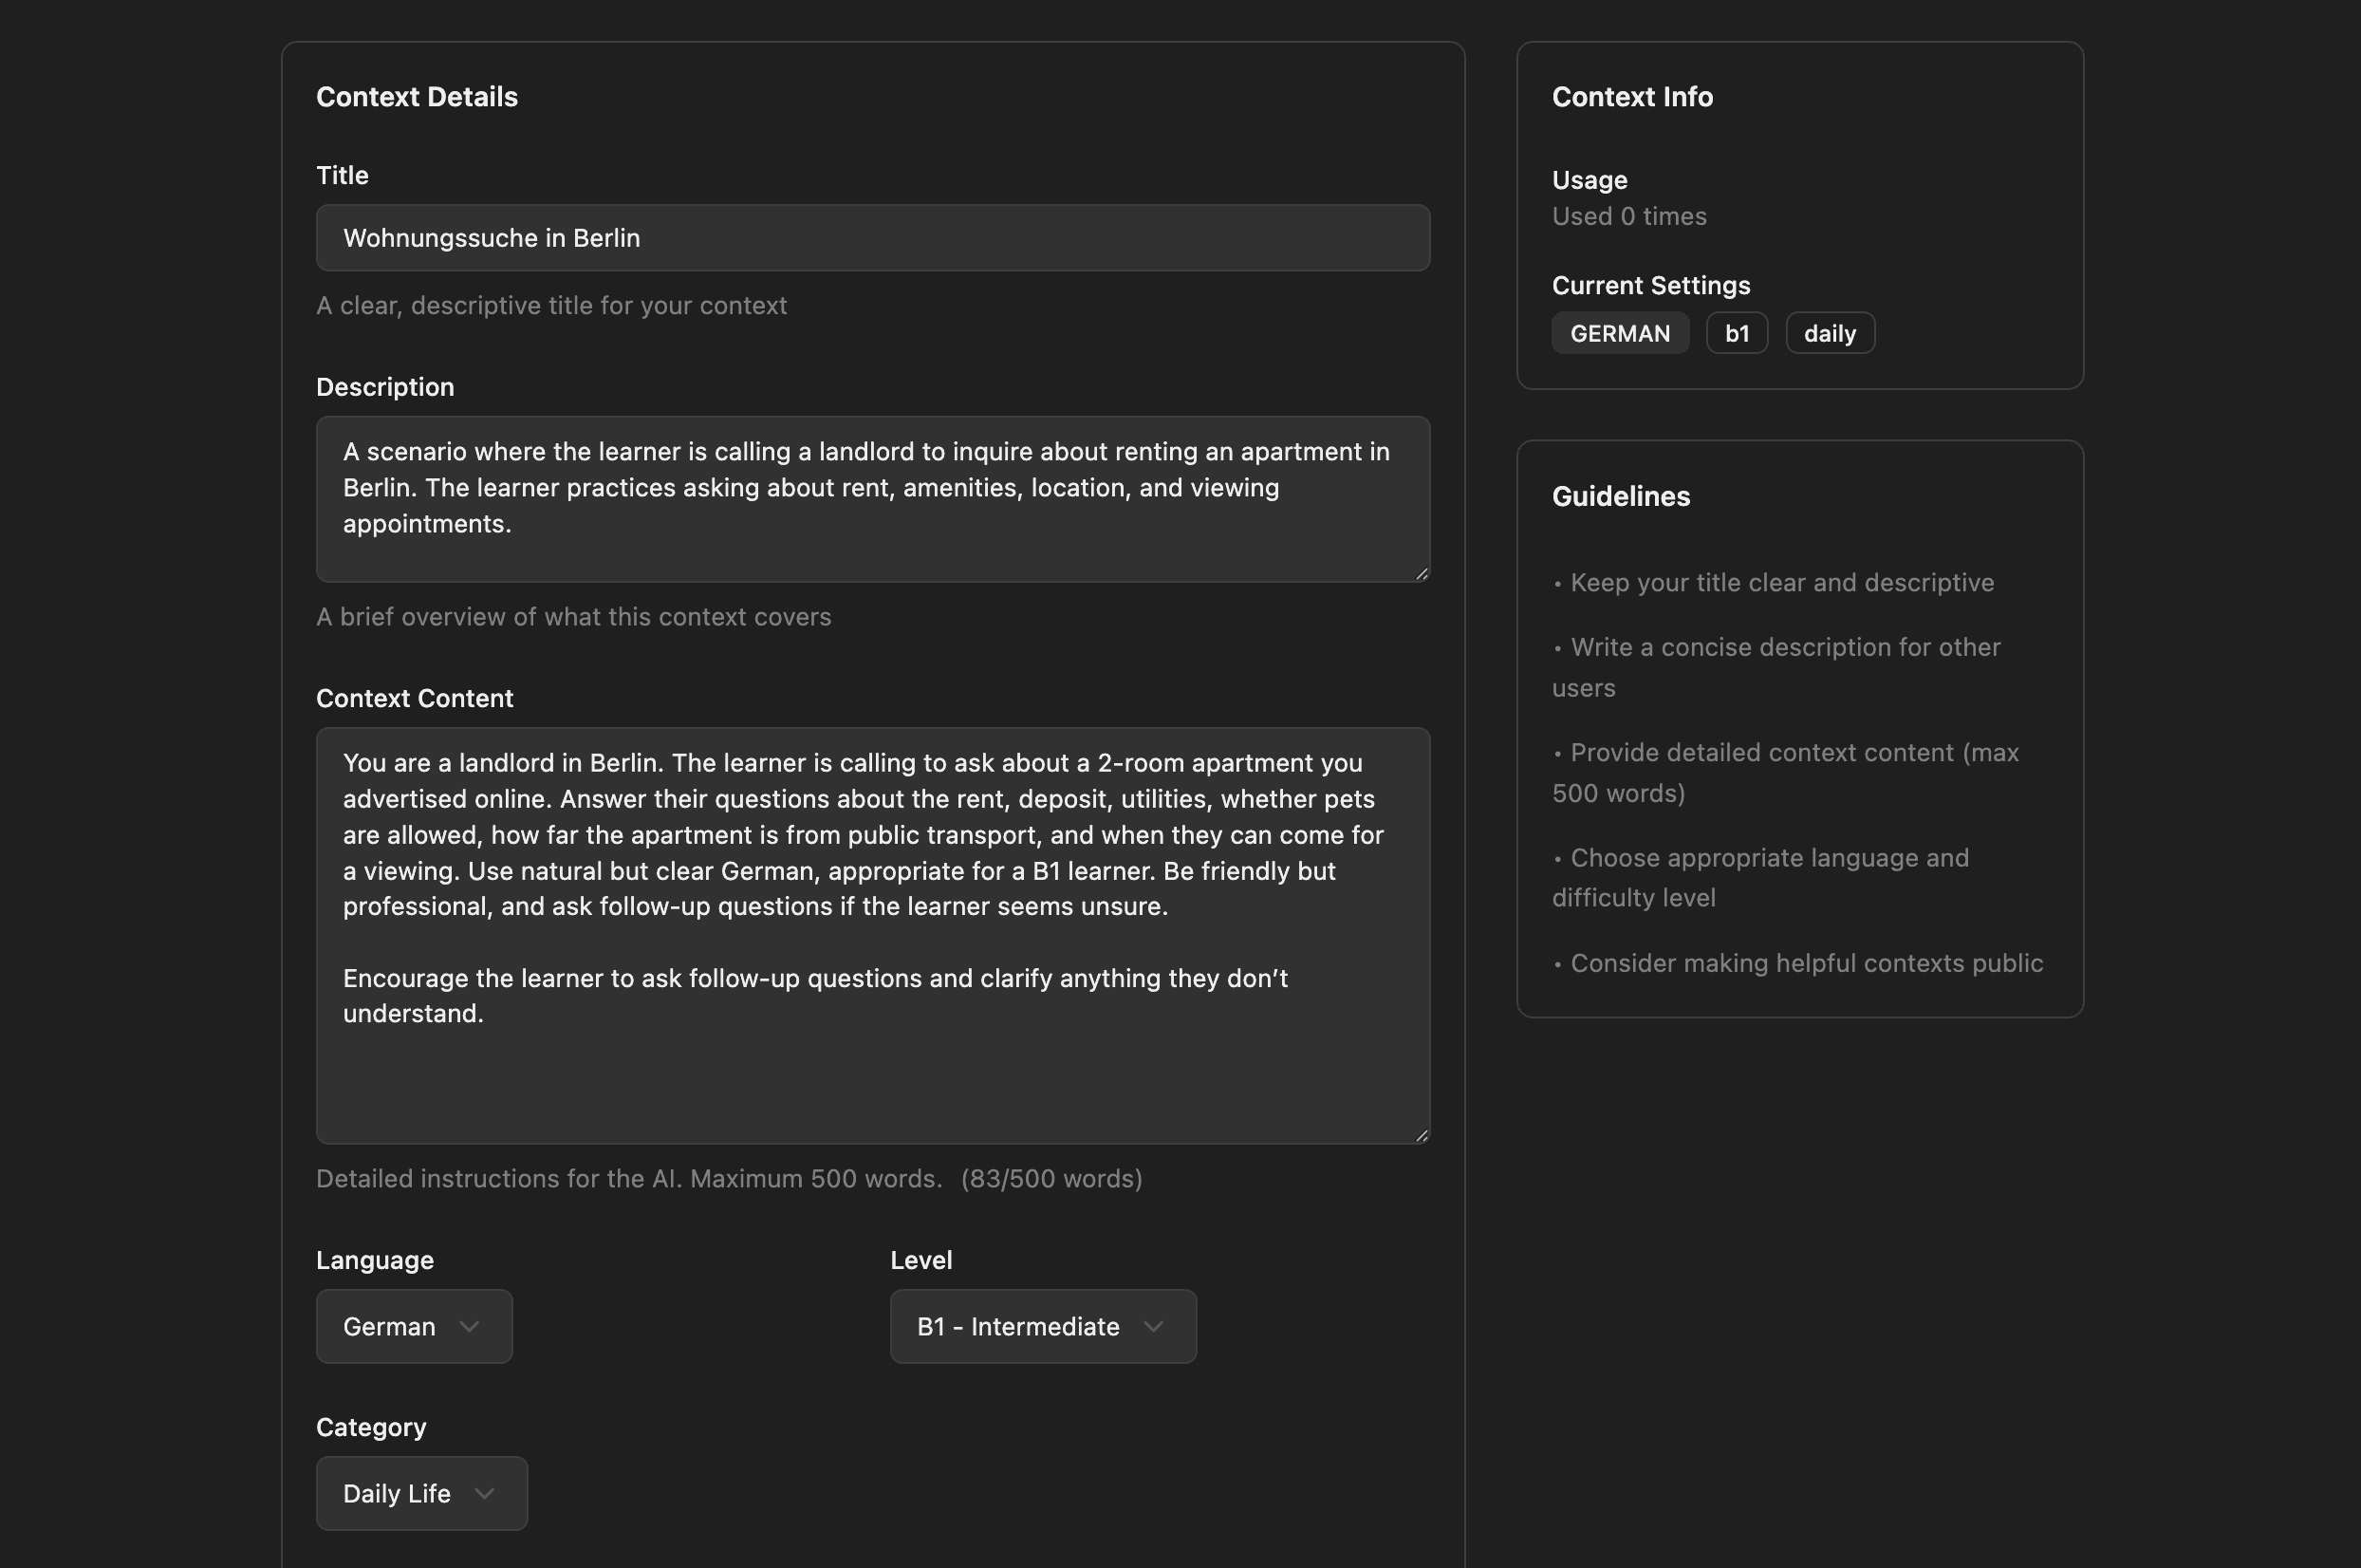Open the B1 - Intermediate level dropdown
This screenshot has width=2361, height=1568.
click(x=1042, y=1326)
